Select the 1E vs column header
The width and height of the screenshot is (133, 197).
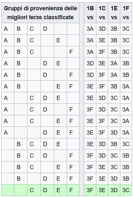point(114,13)
